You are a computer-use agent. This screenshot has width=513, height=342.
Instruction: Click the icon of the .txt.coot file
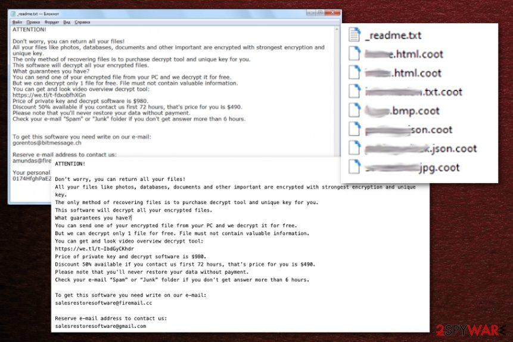pyautogui.click(x=355, y=92)
